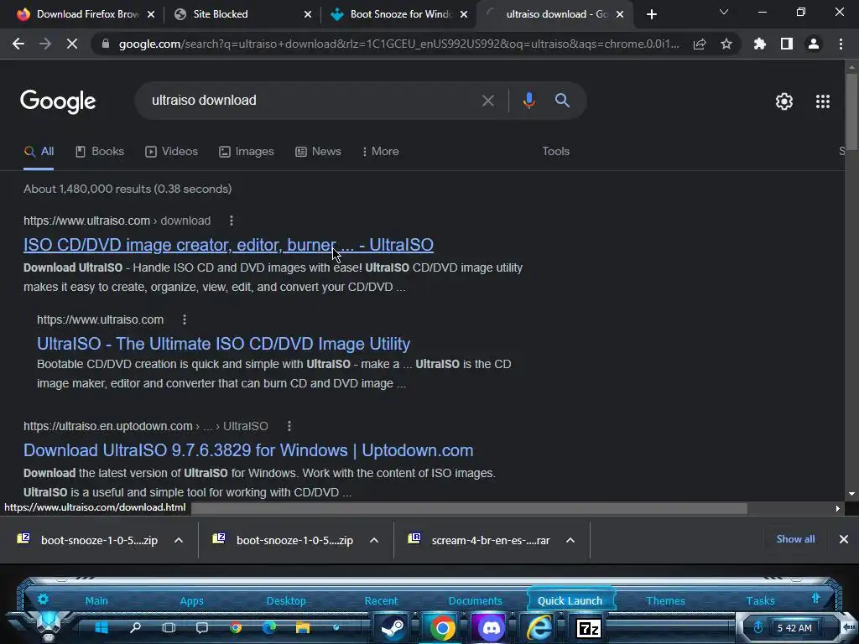859x644 pixels.
Task: Close the downloads bar
Action: point(844,539)
